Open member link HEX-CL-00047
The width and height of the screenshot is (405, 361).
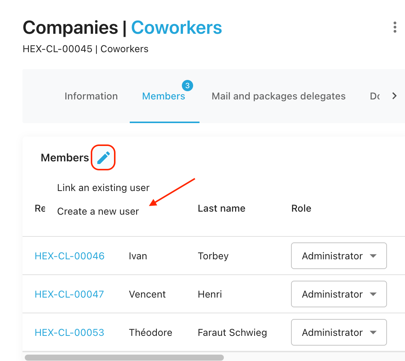click(69, 294)
